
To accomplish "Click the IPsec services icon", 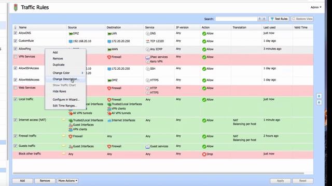I will 147,57.
